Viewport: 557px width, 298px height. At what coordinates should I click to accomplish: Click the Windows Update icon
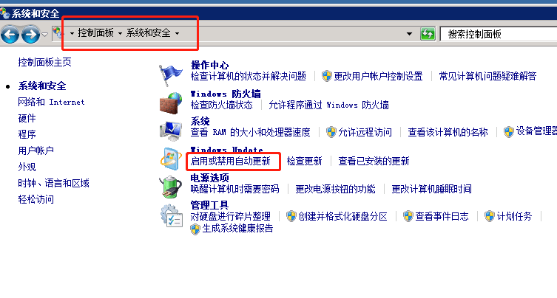171,159
